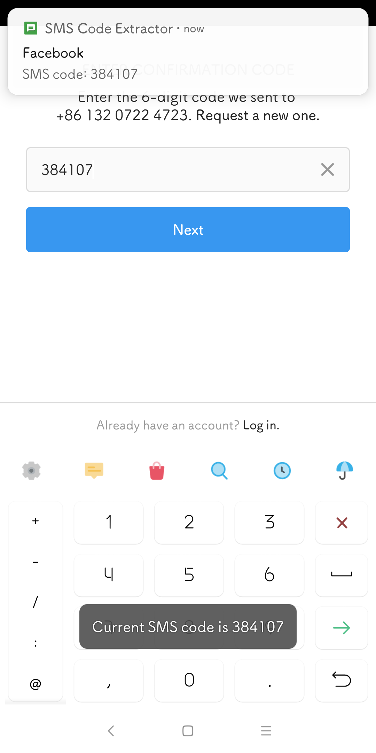Click the blue Next button
Image resolution: width=376 pixels, height=753 pixels.
pos(188,229)
